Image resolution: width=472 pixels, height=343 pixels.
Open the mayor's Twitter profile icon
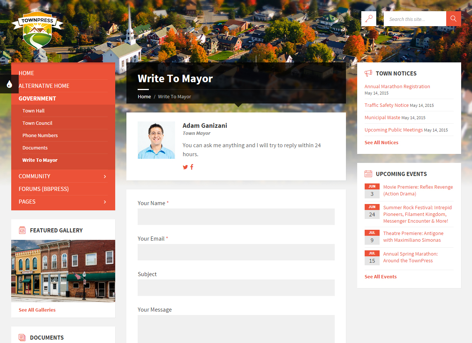(x=185, y=167)
